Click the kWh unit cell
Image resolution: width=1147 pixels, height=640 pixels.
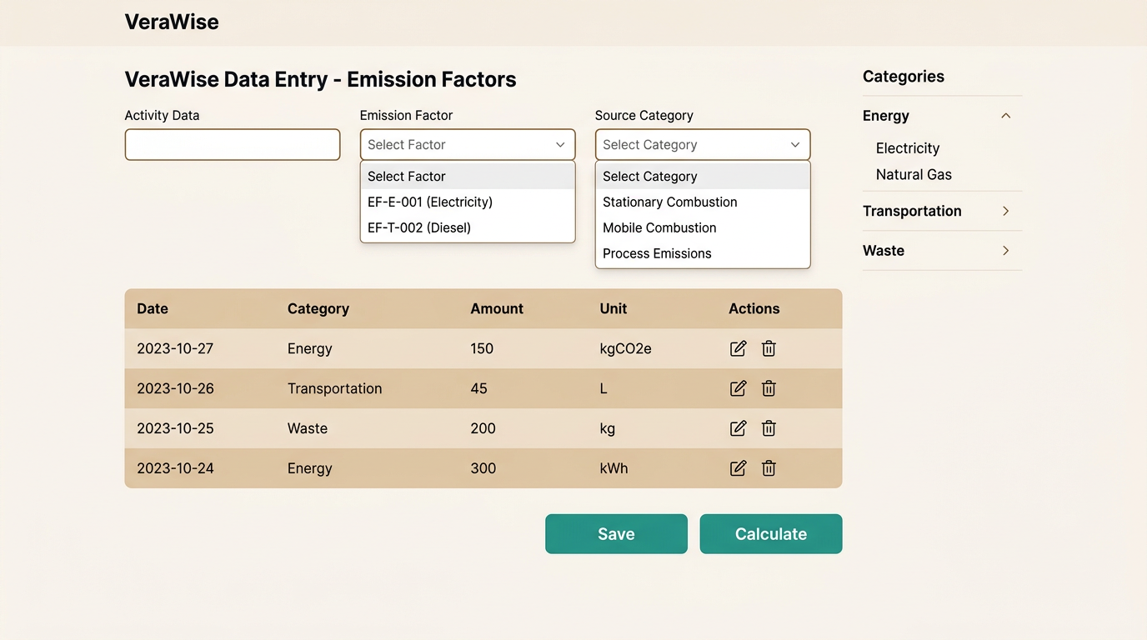coord(614,468)
